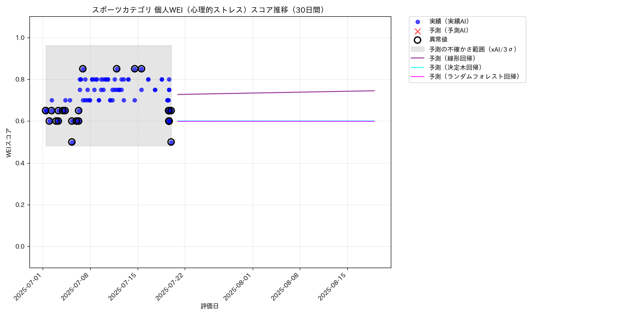
Task: Click the 評価日 x-axis label
Action: click(210, 306)
